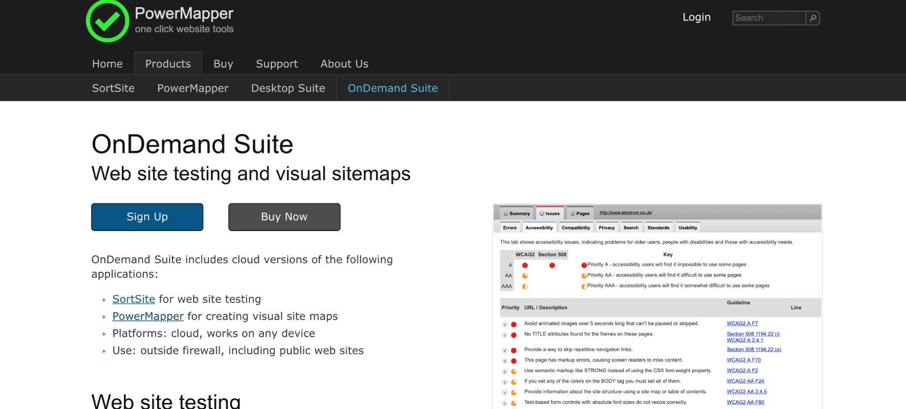Viewport: 906px width, 409px height.
Task: Expand the missing TITLE attributes issue row
Action: click(x=505, y=335)
